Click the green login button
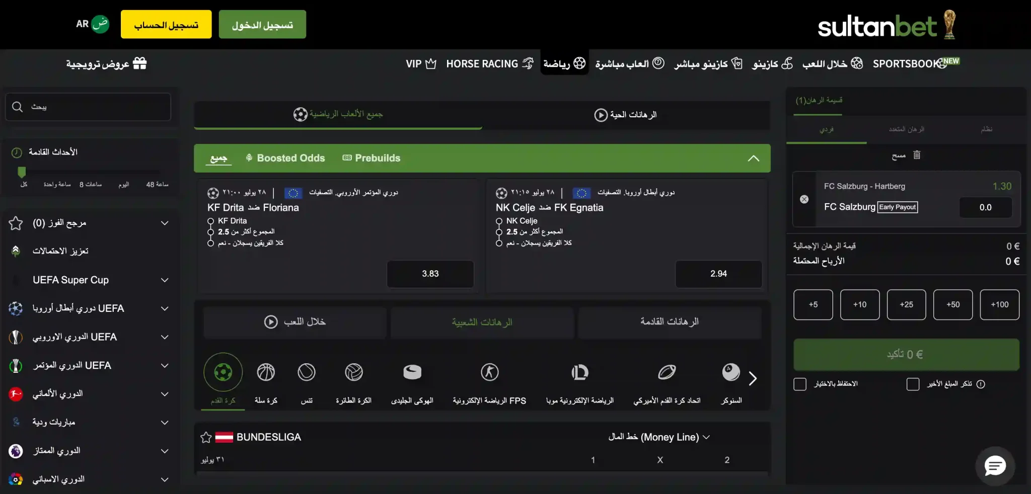Screen dimensions: 1031x494 [x=262, y=24]
